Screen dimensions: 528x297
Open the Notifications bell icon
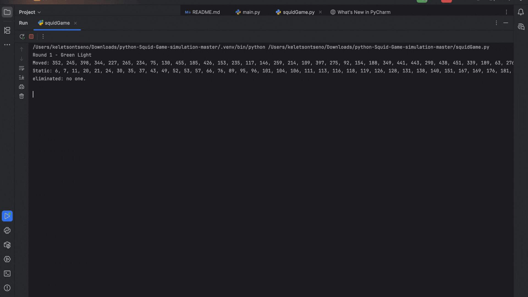point(521,12)
